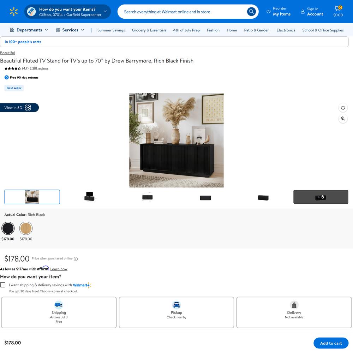Click the Shipping truck icon
353x353 pixels.
coord(59,305)
